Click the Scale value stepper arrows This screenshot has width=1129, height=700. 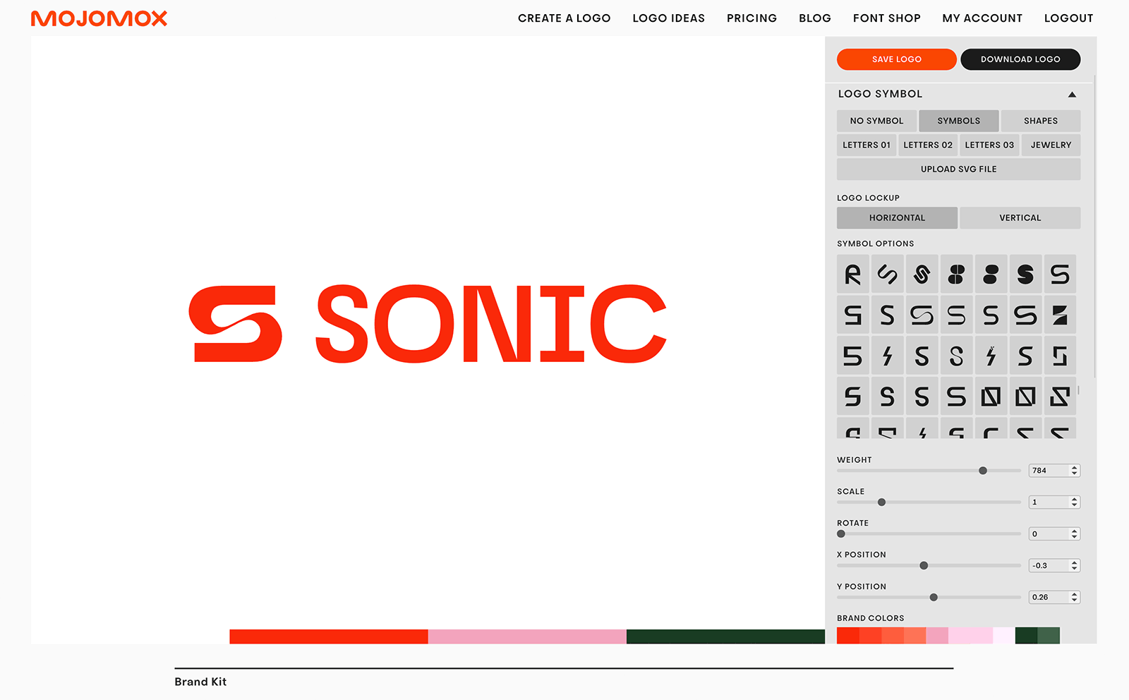click(x=1074, y=502)
